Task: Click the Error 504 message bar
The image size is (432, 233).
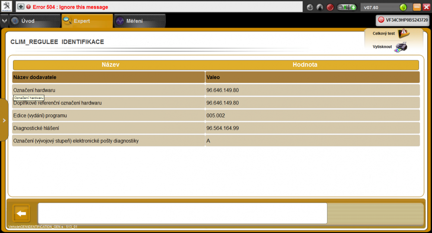Action: click(159, 7)
